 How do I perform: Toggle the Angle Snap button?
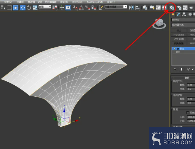[81, 8]
